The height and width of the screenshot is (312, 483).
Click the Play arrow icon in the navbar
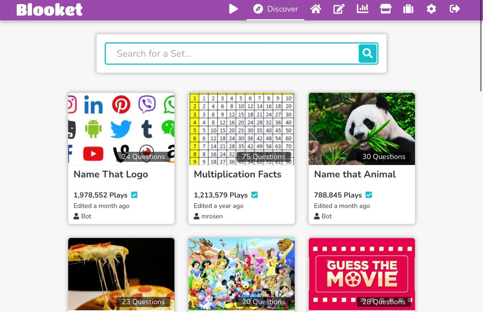coord(233,9)
